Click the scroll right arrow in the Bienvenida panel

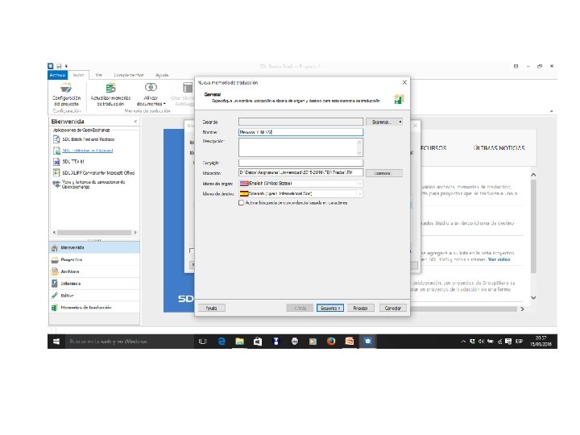tap(135, 233)
